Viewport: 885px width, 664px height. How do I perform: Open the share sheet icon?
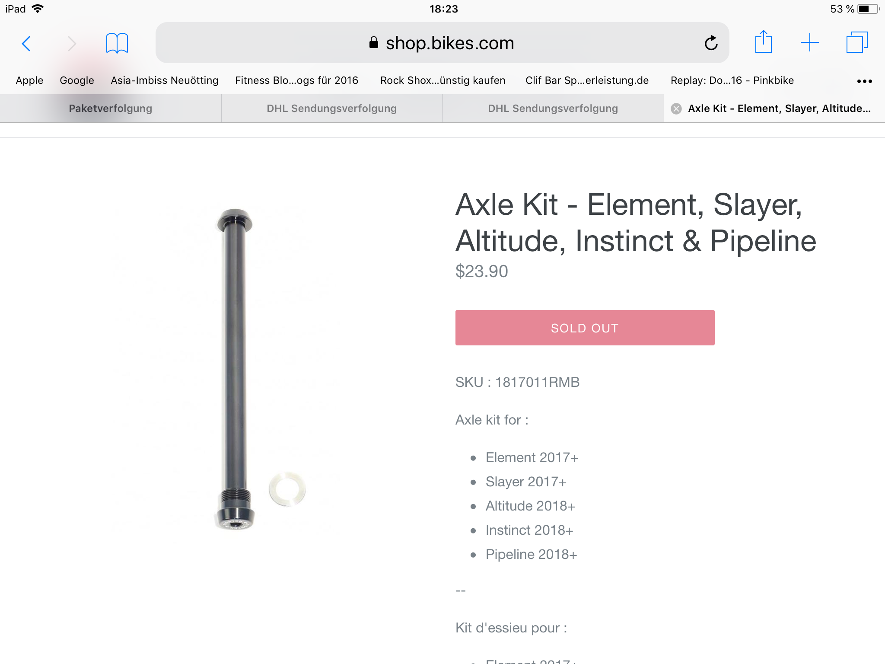click(x=763, y=42)
